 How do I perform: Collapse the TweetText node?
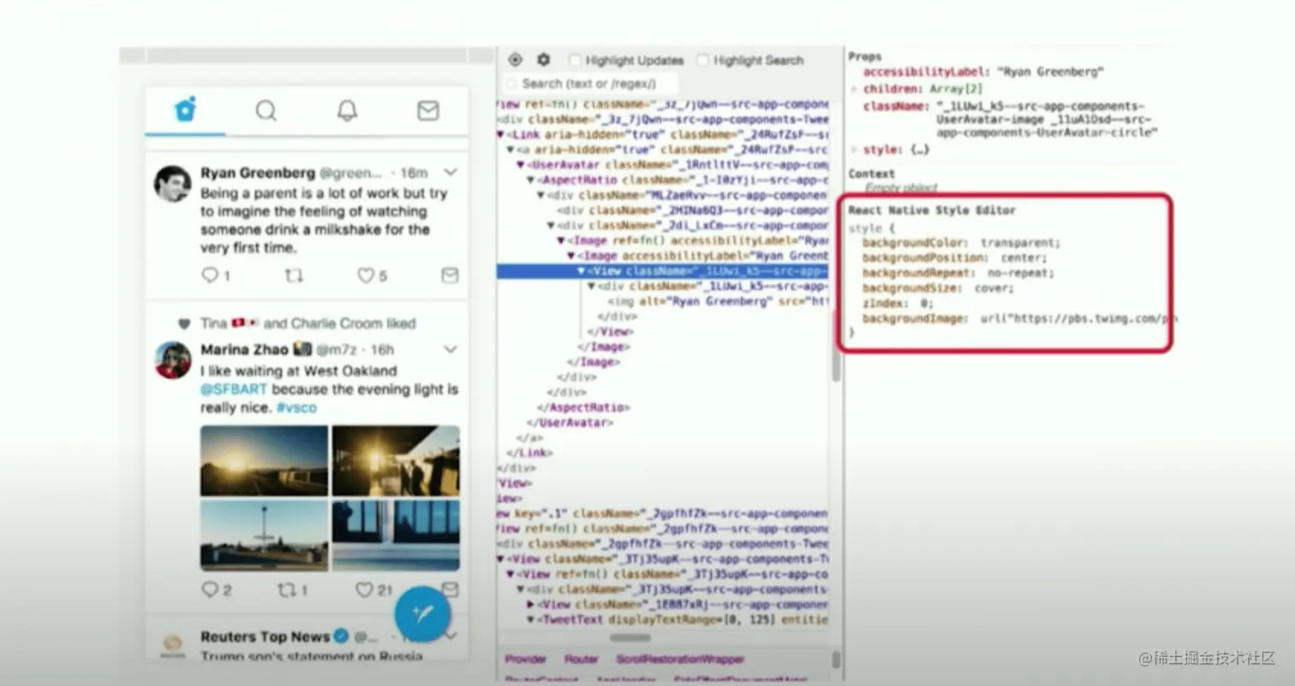531,619
